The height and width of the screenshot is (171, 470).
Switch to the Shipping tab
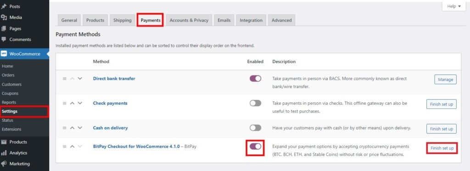[122, 20]
